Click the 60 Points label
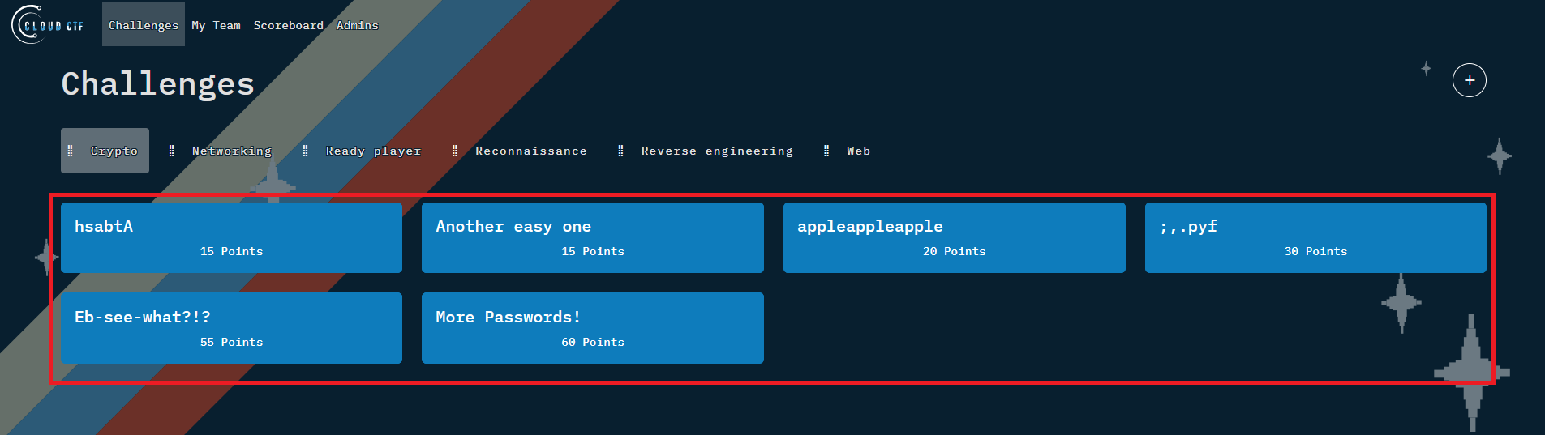Viewport: 1545px width, 435px height. tap(593, 342)
